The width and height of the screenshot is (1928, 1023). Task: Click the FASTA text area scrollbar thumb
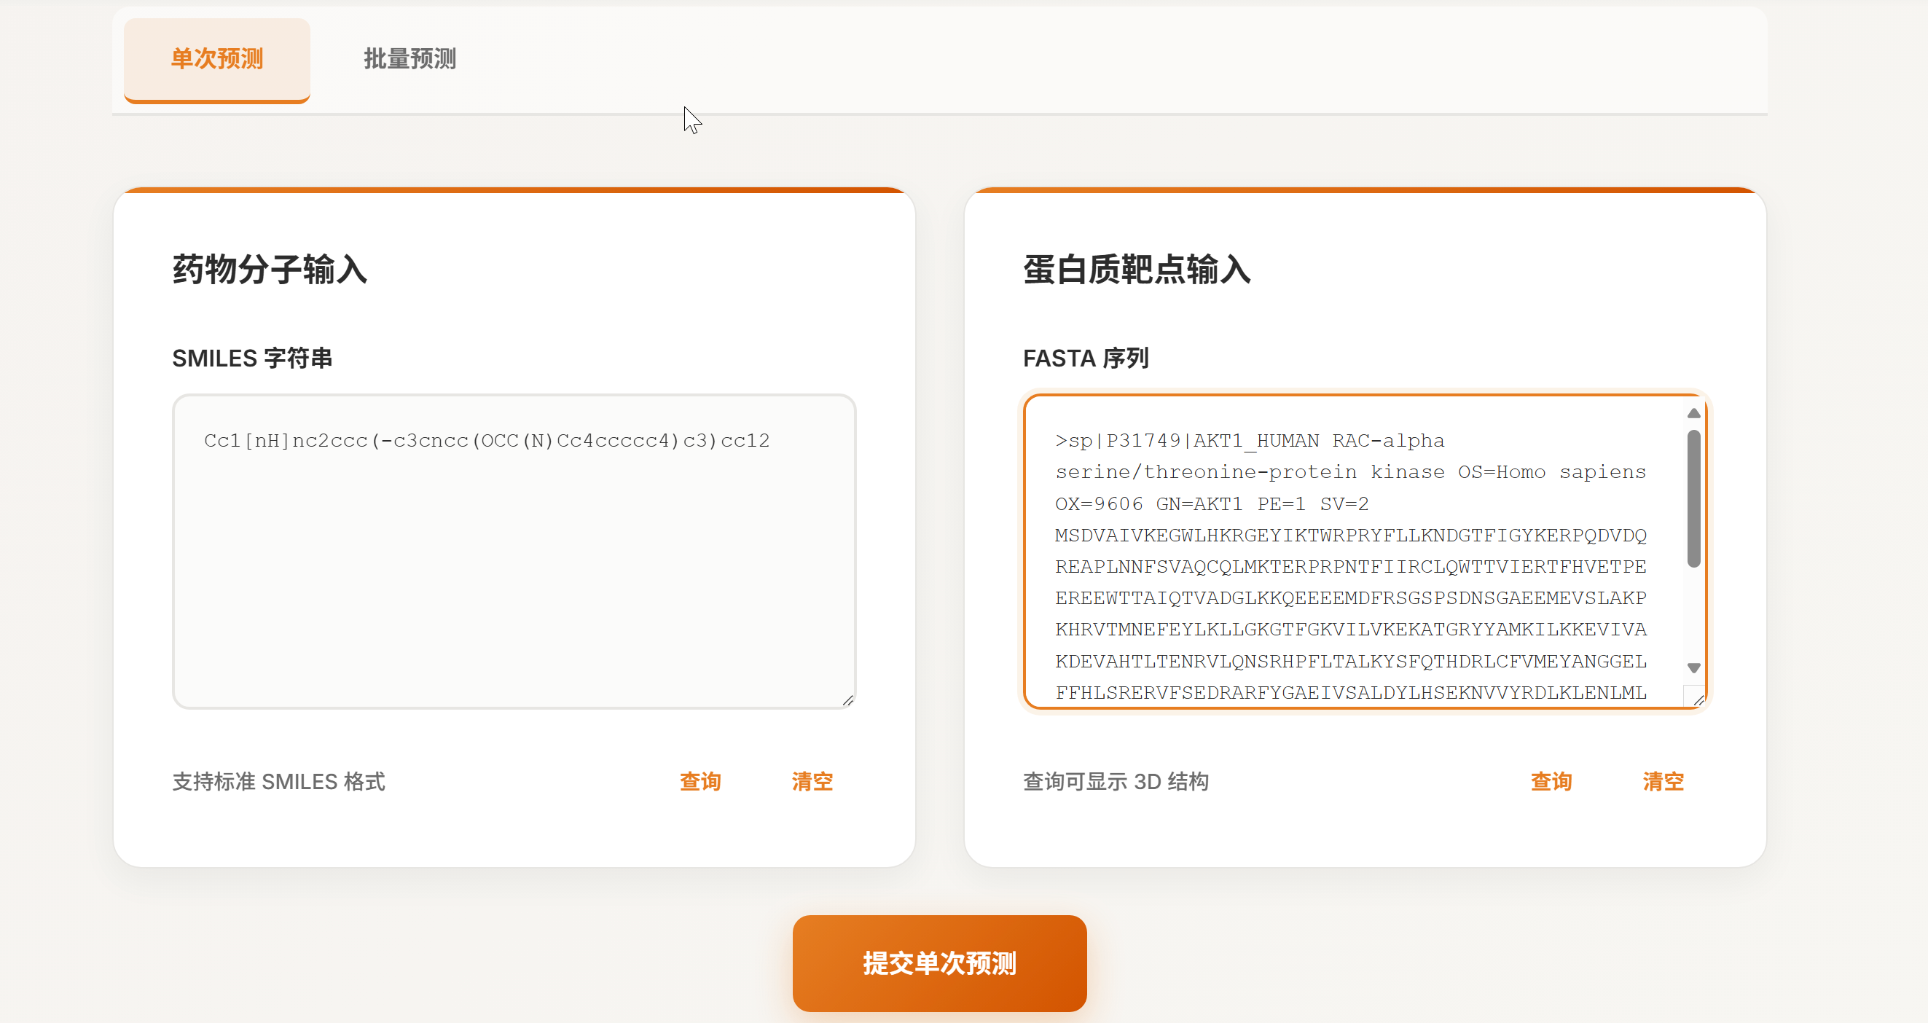tap(1693, 498)
